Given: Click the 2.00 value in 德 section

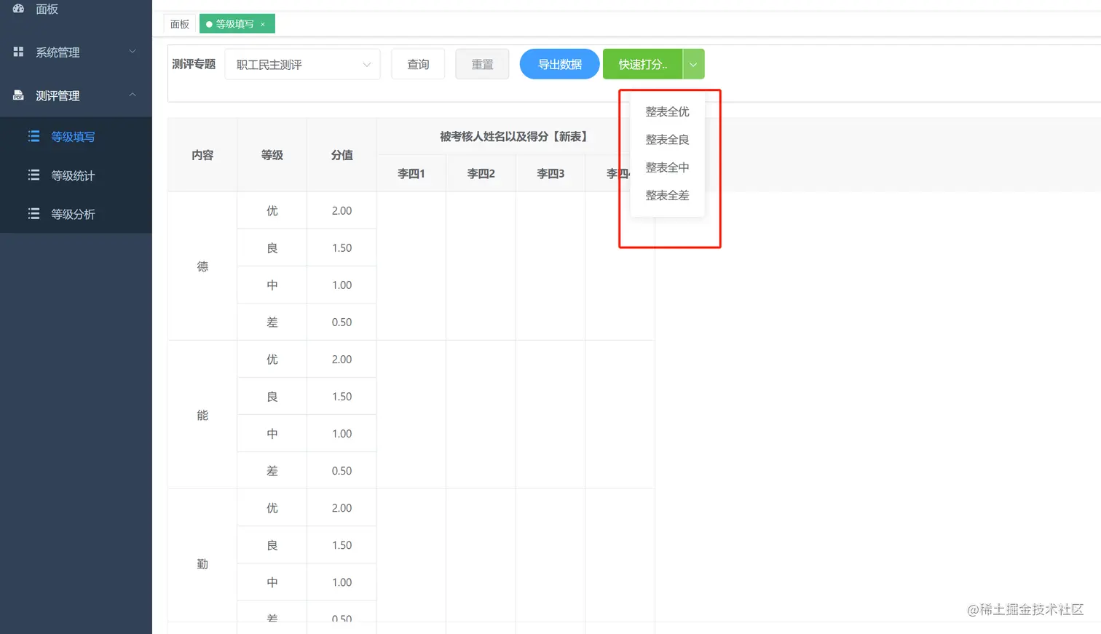Looking at the screenshot, I should (x=342, y=210).
